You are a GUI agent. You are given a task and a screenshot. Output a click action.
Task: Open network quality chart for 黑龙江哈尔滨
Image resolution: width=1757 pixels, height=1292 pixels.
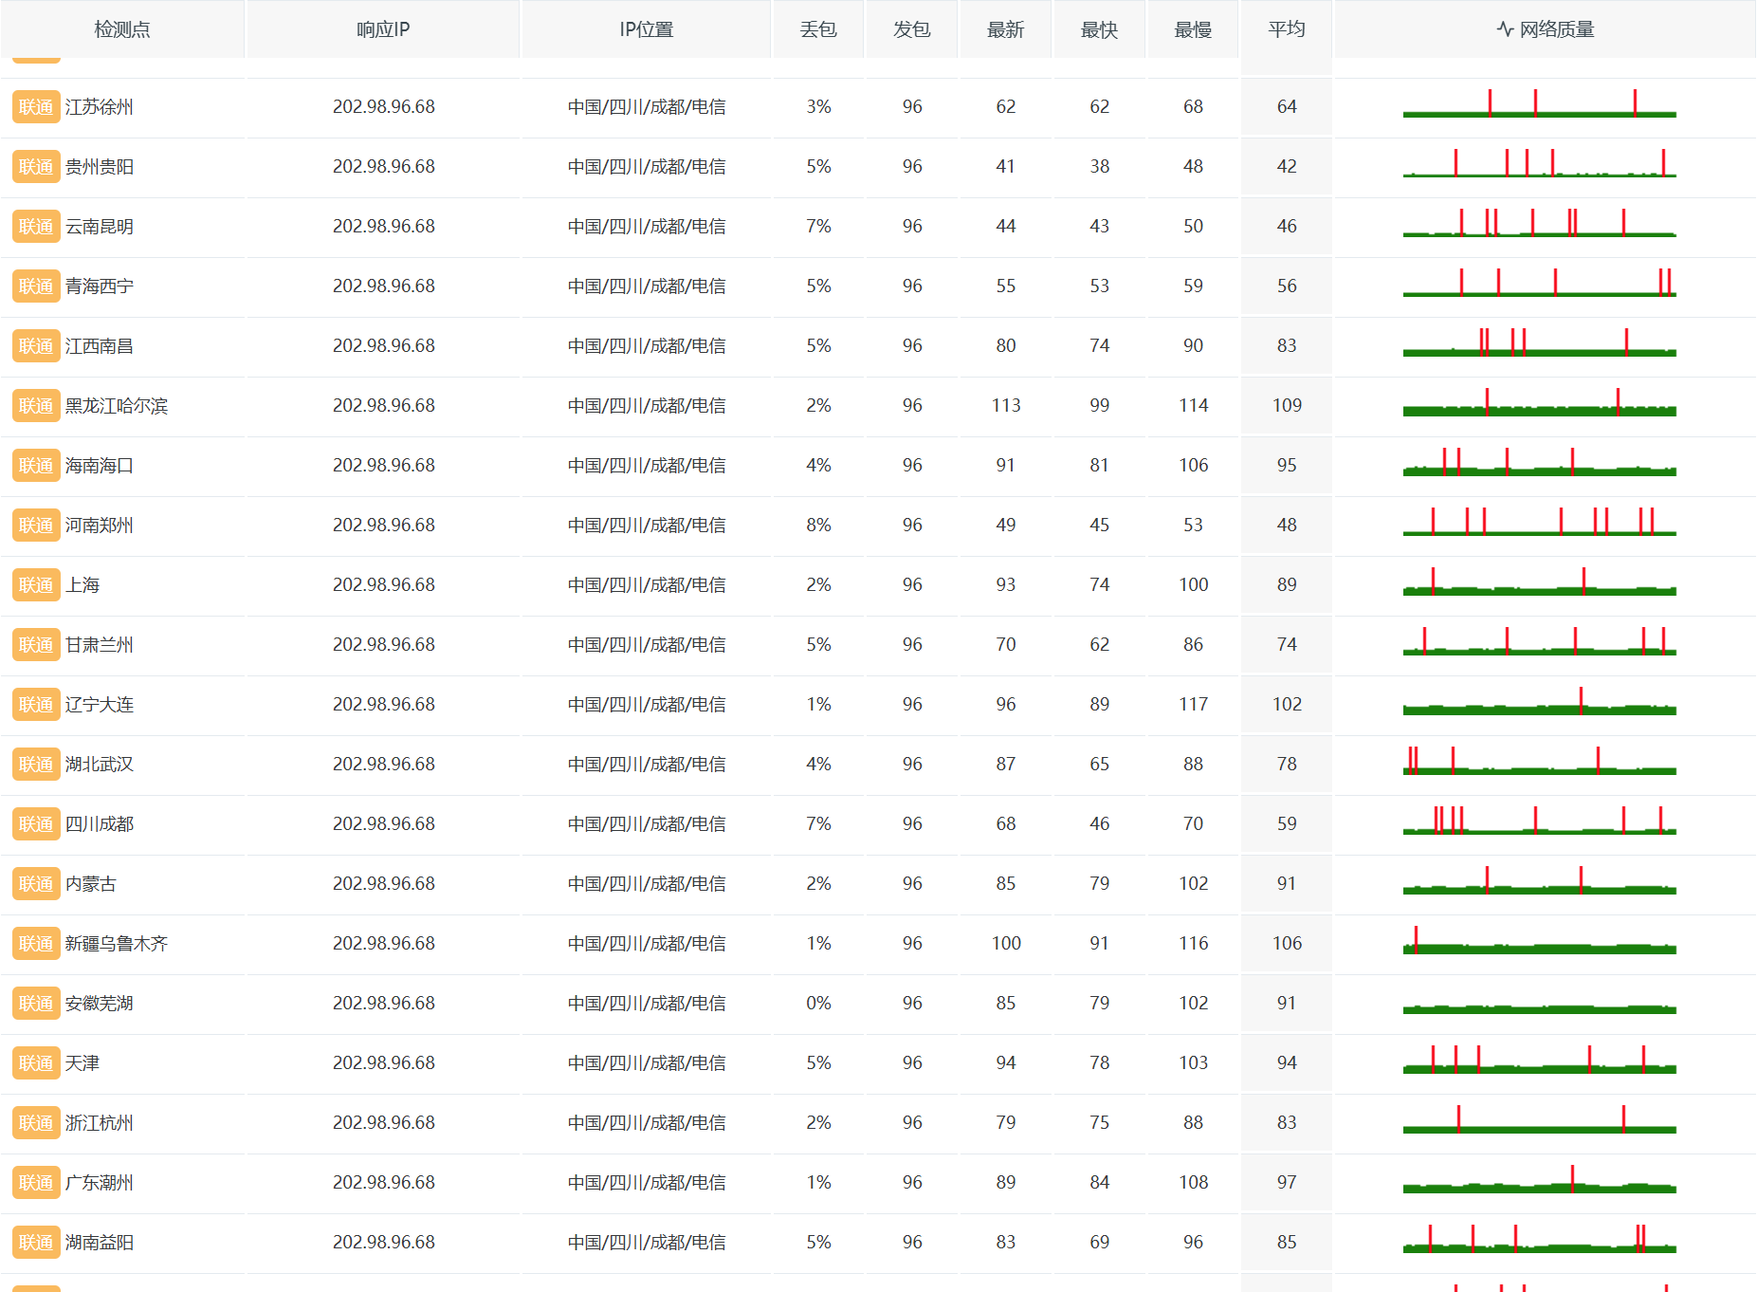(x=1539, y=402)
